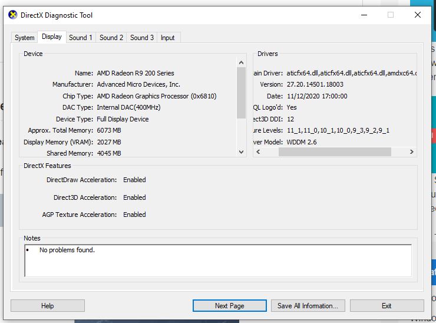Click main driver 'aticfx64.dll' list value
Image resolution: width=436 pixels, height=323 pixels.
click(352, 73)
